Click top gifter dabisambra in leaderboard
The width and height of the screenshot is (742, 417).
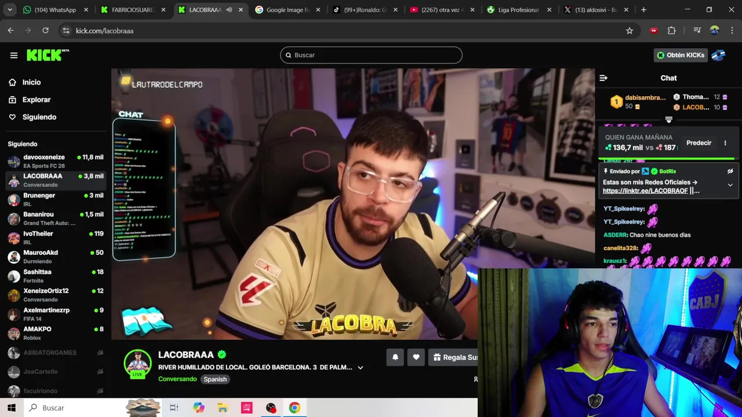[645, 98]
